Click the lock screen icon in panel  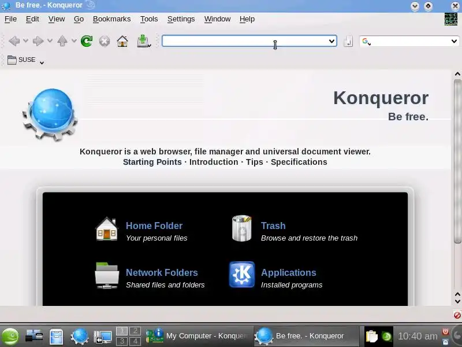[x=445, y=342]
